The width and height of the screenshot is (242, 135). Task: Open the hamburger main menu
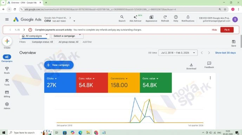click(x=7, y=19)
